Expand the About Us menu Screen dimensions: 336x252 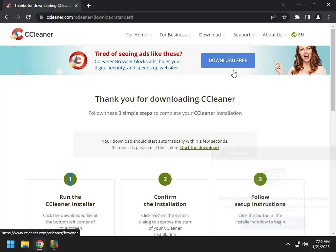point(275,35)
